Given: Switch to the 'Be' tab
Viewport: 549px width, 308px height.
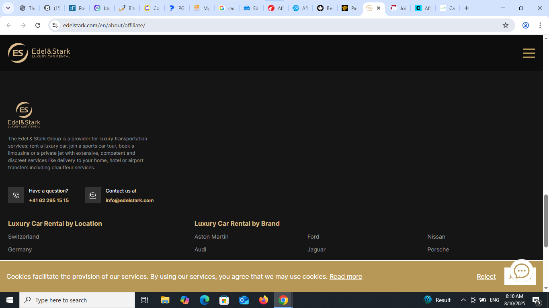Looking at the screenshot, I should (325, 8).
